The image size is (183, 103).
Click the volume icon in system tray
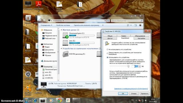tap(146, 100)
